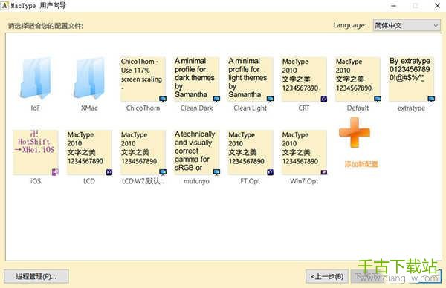This screenshot has height=288, width=446.
Task: Open the IoF folder icon
Action: tap(36, 78)
